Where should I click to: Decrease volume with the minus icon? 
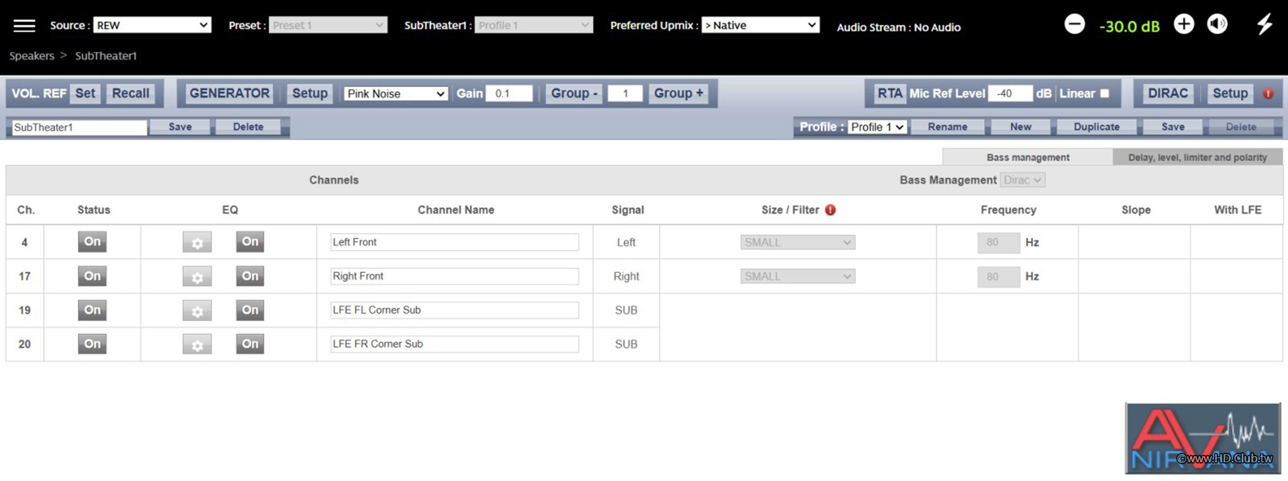pos(1075,25)
